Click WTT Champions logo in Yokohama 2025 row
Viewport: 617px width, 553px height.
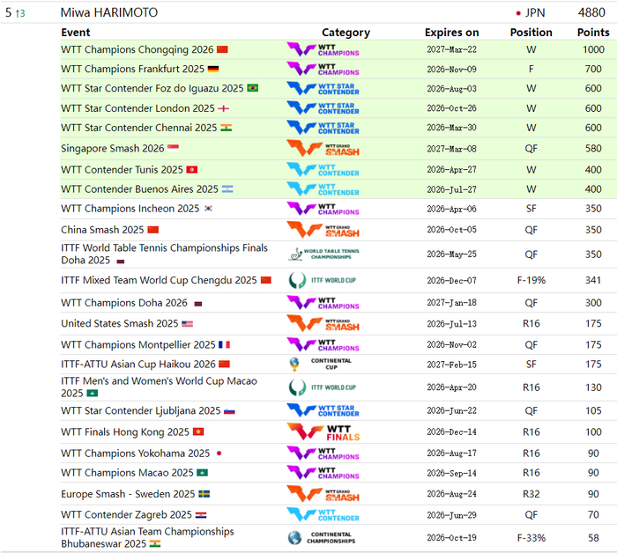coord(323,453)
